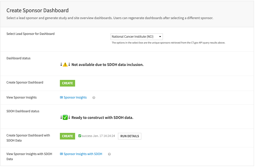Click the down arrow right of the warning icon
Image resolution: width=255 pixels, height=167 pixels.
click(x=69, y=64)
